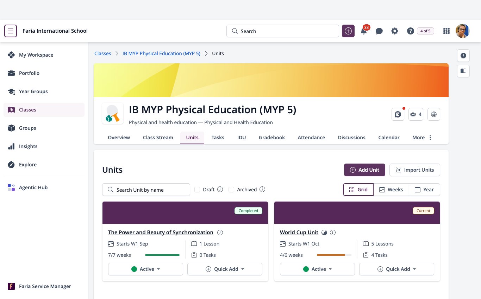This screenshot has width=481, height=299.
Task: Open the book icon in right panel
Action: tap(463, 71)
